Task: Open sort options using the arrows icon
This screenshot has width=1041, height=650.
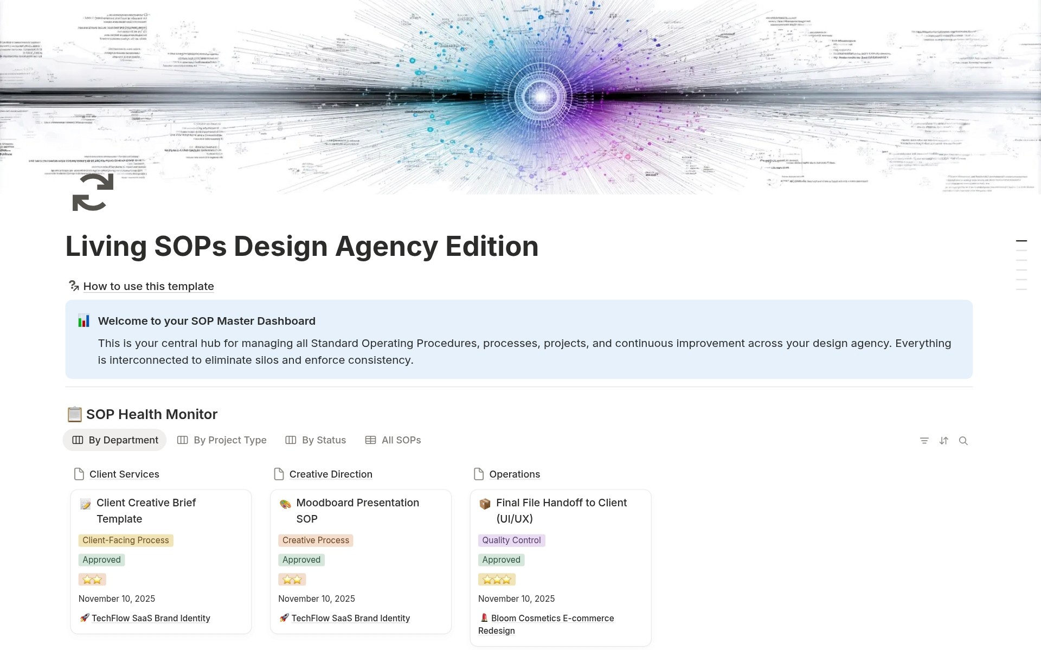Action: (944, 440)
